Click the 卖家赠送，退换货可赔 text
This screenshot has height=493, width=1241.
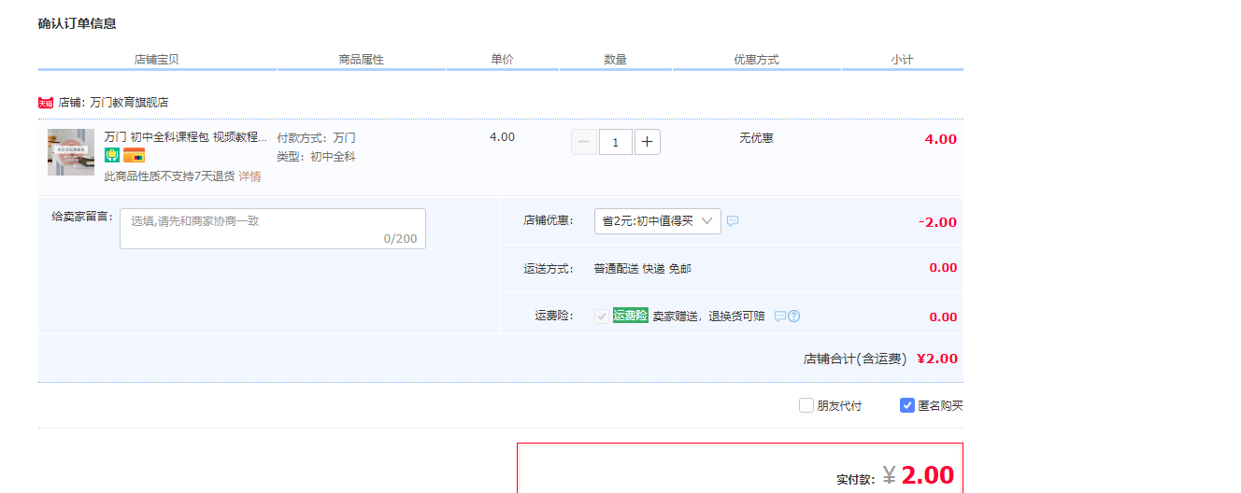[708, 317]
